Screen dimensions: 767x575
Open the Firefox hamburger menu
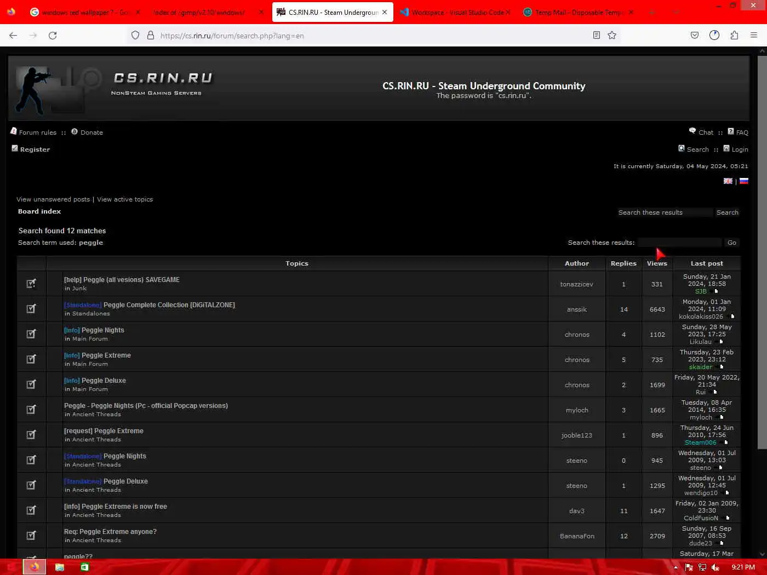click(754, 36)
